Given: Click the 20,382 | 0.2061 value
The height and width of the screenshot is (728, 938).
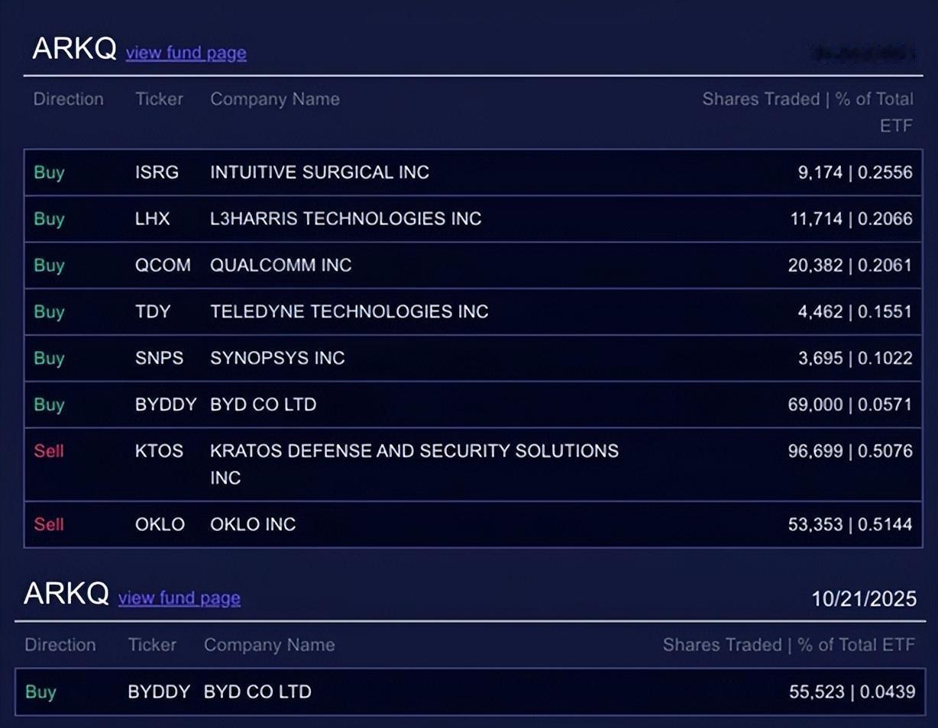Looking at the screenshot, I should click(x=850, y=266).
